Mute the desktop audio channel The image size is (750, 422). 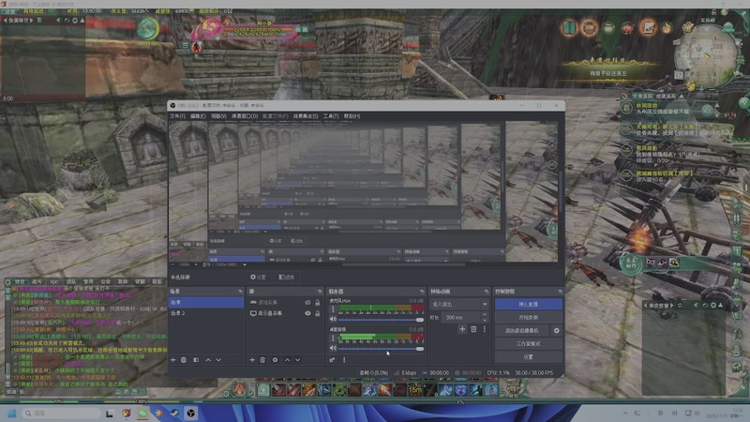tap(334, 348)
